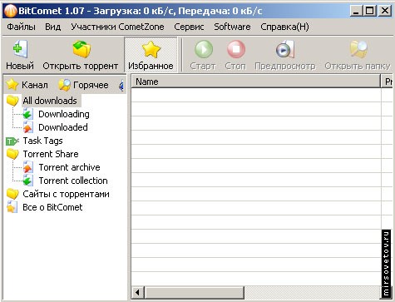Select the Канал star tab
395x302 pixels.
click(x=27, y=85)
